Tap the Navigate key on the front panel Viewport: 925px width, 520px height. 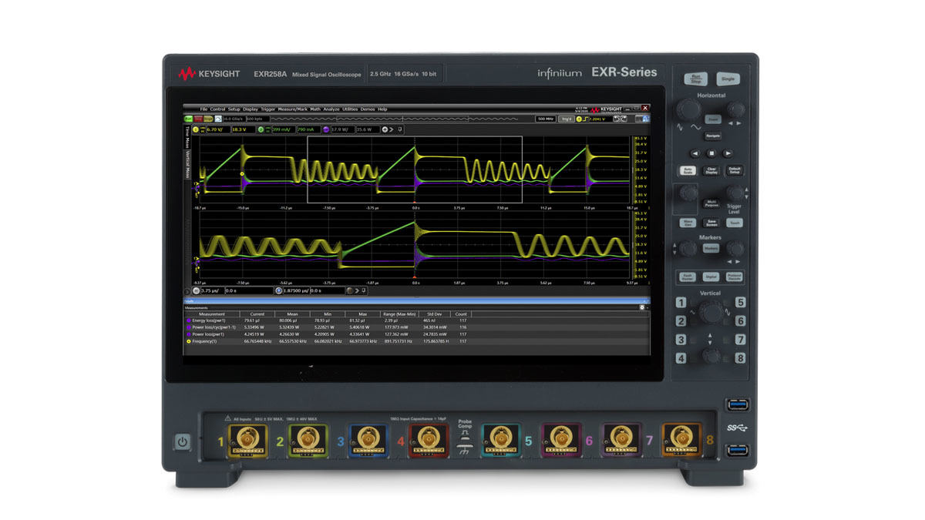coord(713,136)
